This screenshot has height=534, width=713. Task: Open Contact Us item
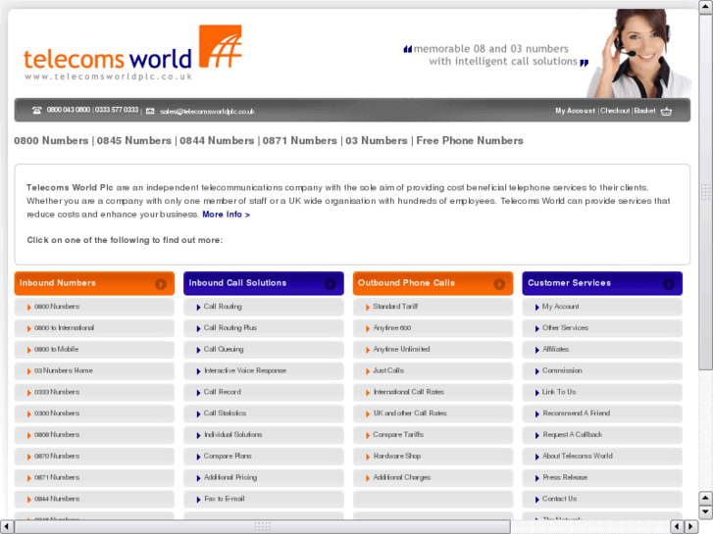point(602,499)
